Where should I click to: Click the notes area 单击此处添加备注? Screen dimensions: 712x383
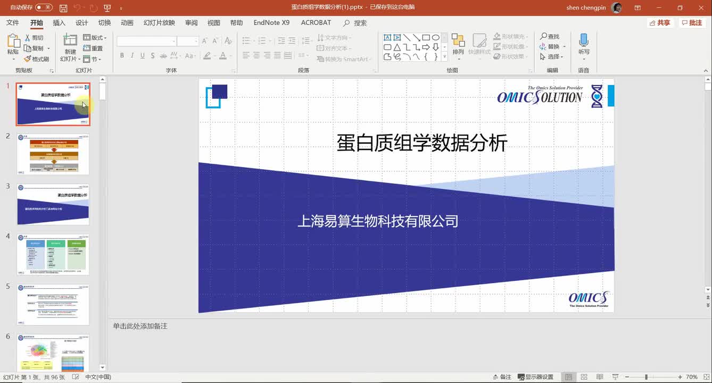click(140, 326)
